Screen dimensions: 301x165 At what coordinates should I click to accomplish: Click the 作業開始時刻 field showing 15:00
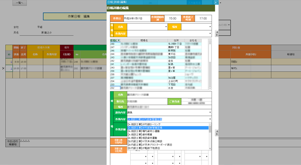click(x=172, y=19)
